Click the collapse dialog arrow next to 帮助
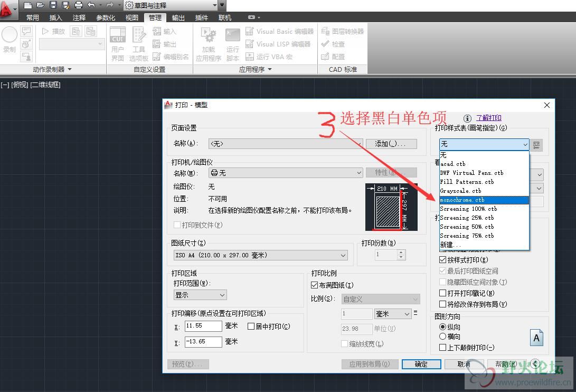Screen dimensions: 576x392 tap(535, 364)
